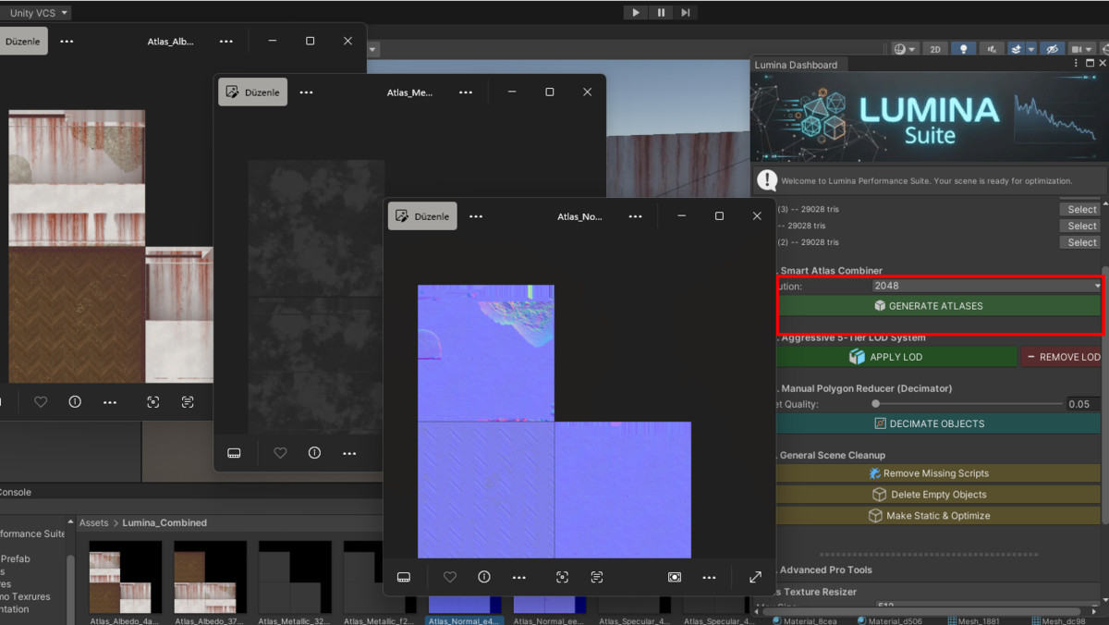Favorite the image in Atlas_Me window
This screenshot has height=625, width=1109.
pos(280,453)
